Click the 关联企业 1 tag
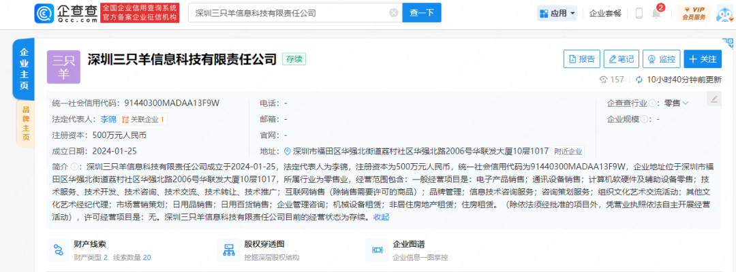 point(143,120)
